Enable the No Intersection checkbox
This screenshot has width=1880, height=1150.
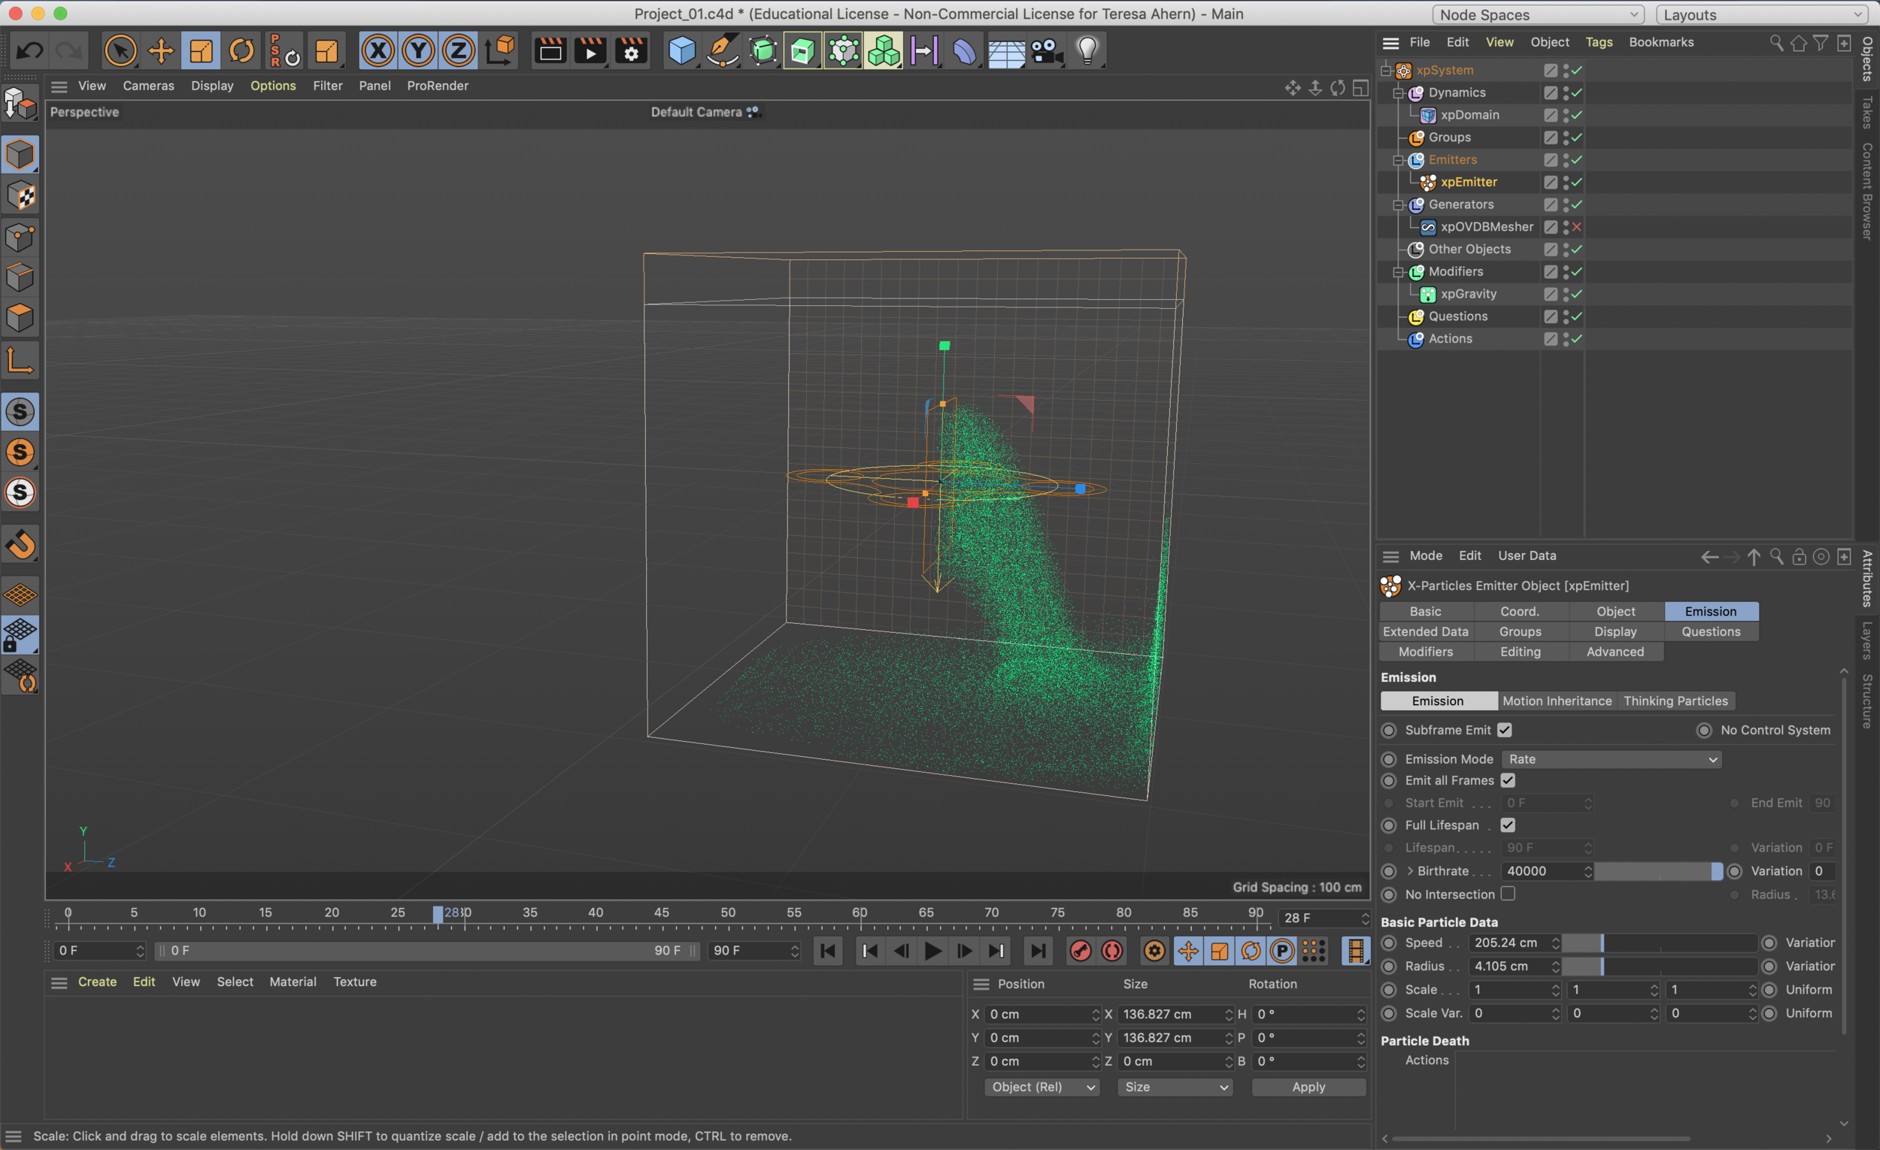coord(1509,894)
